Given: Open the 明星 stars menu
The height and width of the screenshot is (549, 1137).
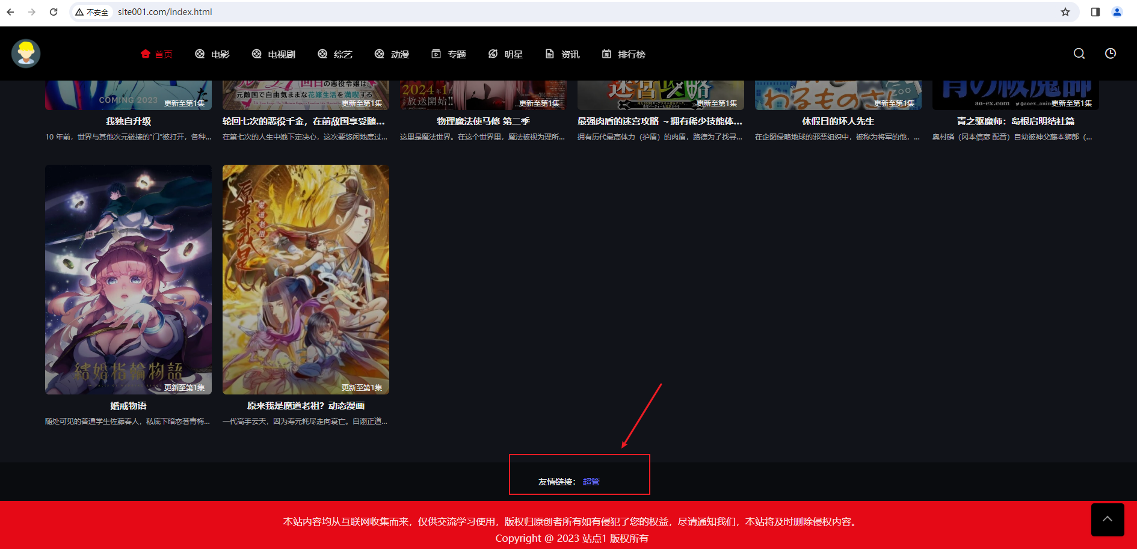Looking at the screenshot, I should coord(505,54).
